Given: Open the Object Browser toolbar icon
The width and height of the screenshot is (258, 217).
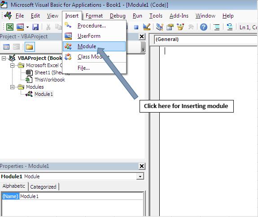Looking at the screenshot, I should pyautogui.click(x=180, y=27).
